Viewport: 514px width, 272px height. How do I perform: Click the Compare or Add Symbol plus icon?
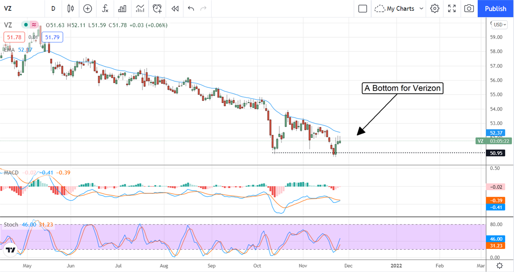(87, 9)
